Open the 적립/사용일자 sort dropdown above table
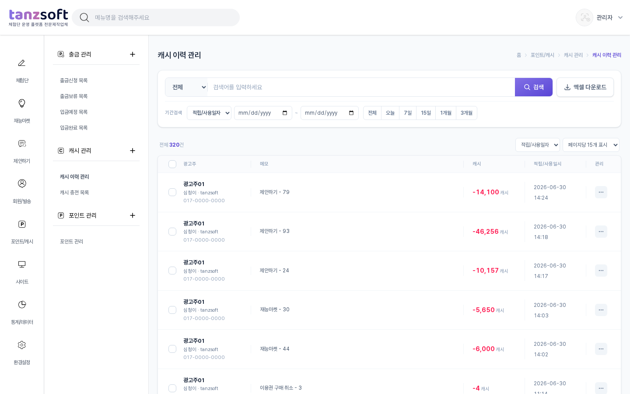630x394 pixels. (538, 145)
